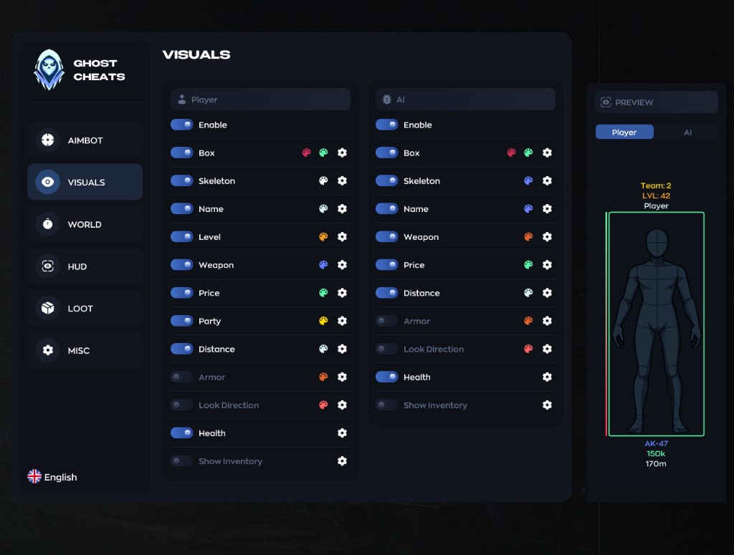Enable the Player Armor toggle
The image size is (734, 555).
click(182, 377)
